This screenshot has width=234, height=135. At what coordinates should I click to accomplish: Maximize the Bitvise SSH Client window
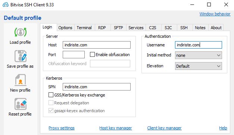tap(209, 4)
